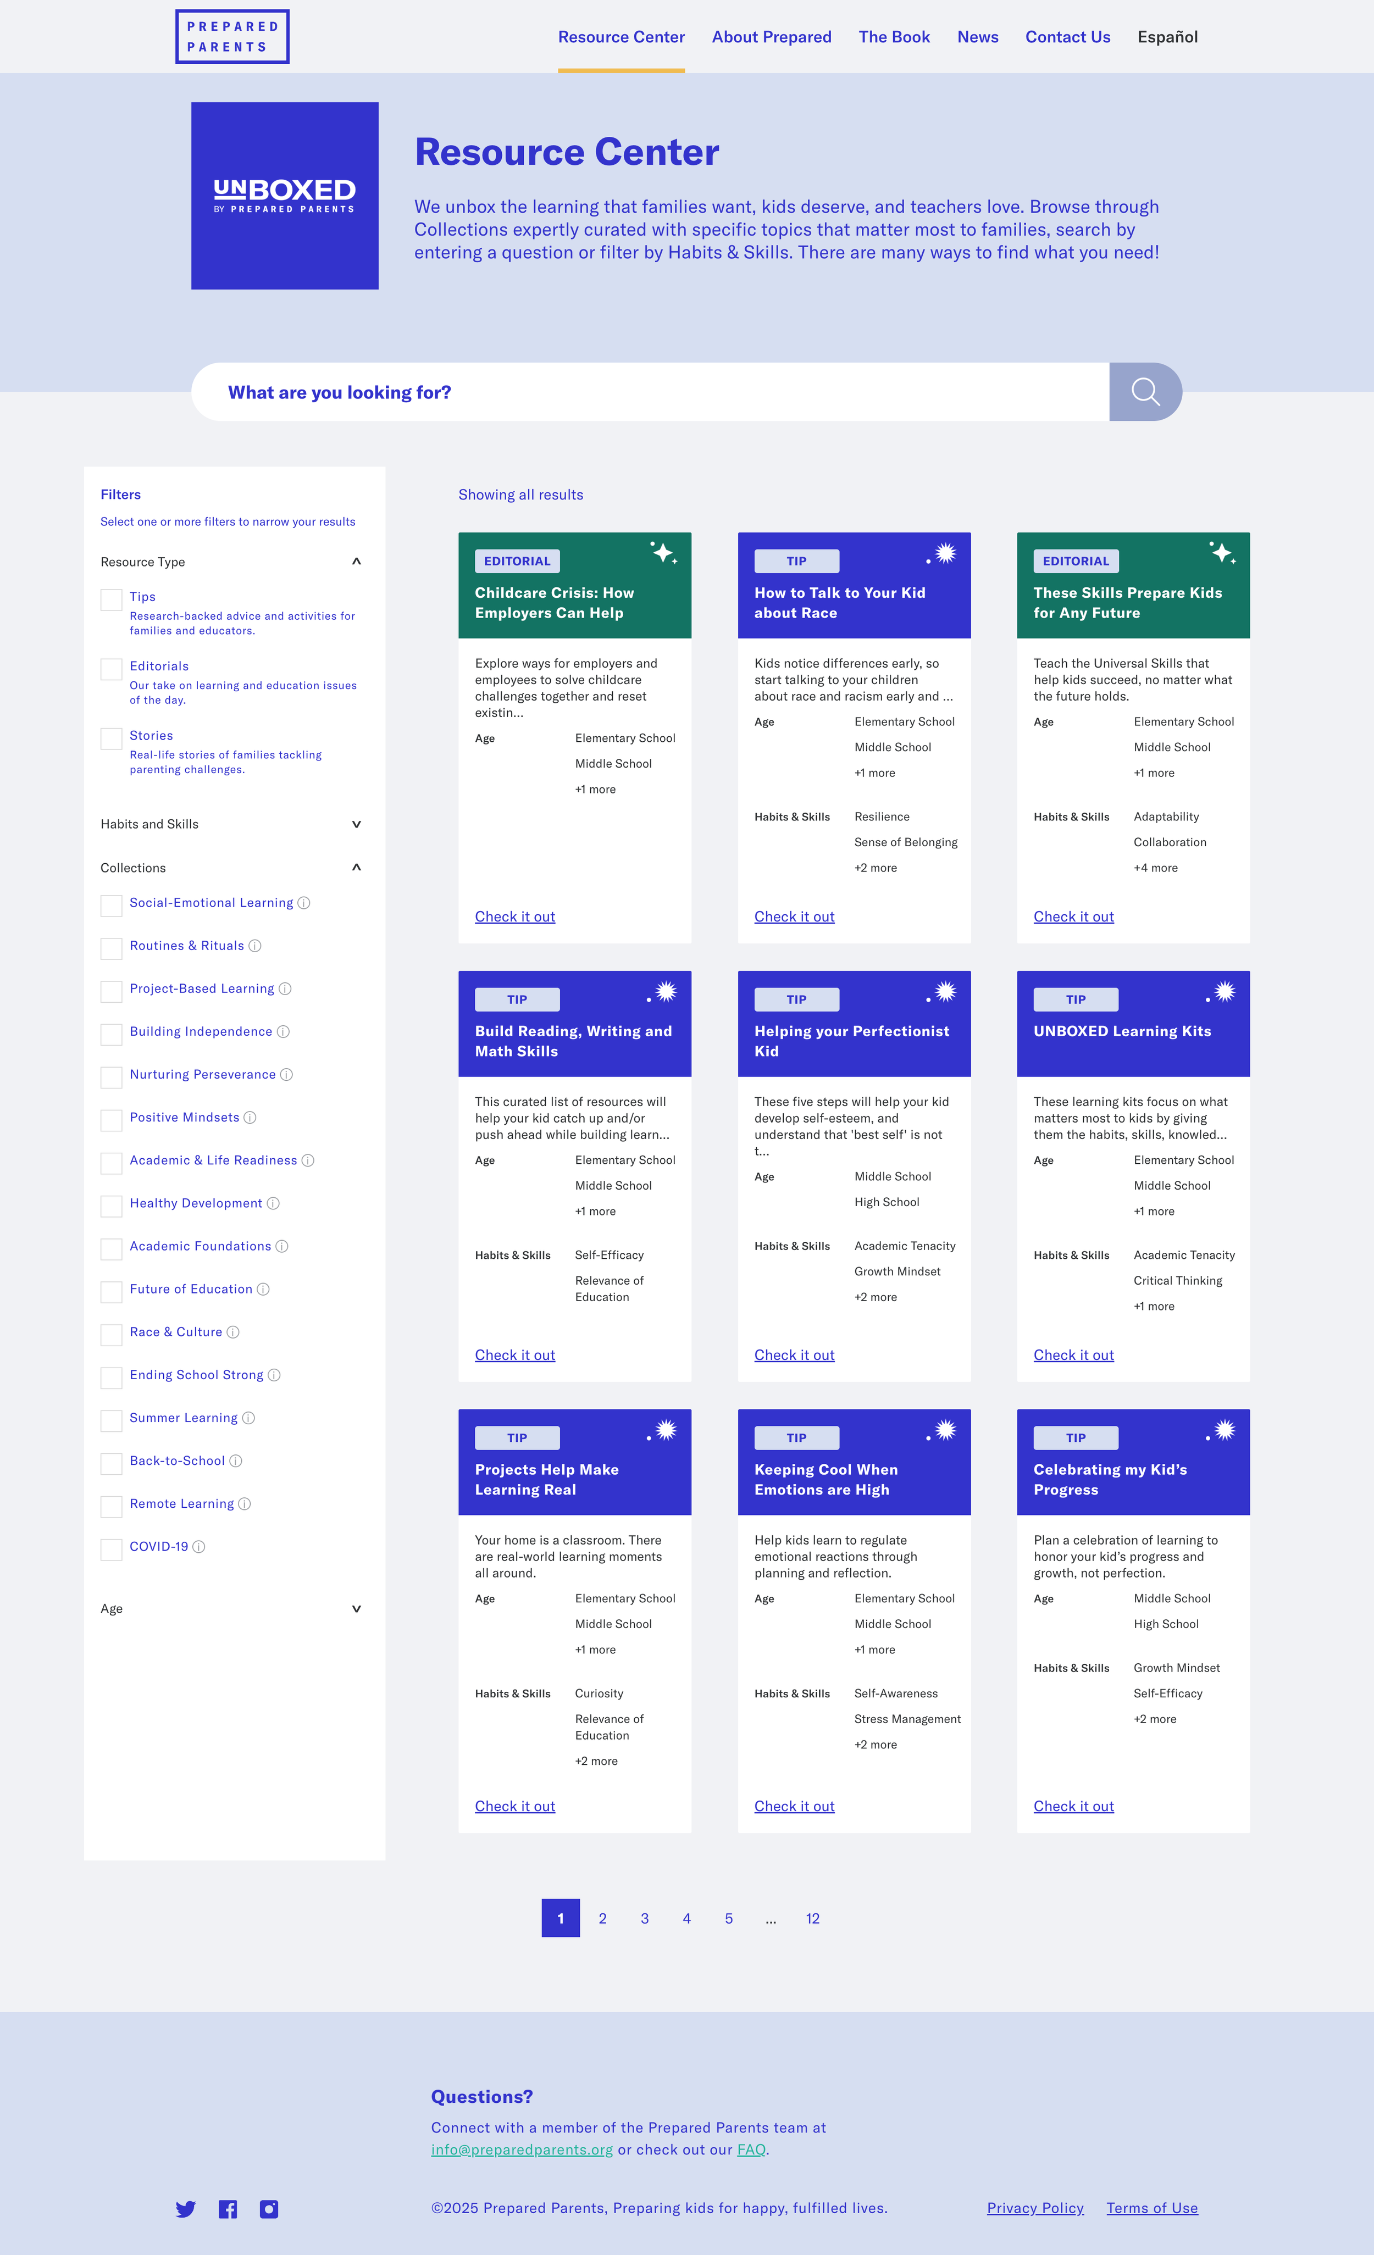
Task: Tick the Routines & Rituals checkbox
Action: (112, 949)
